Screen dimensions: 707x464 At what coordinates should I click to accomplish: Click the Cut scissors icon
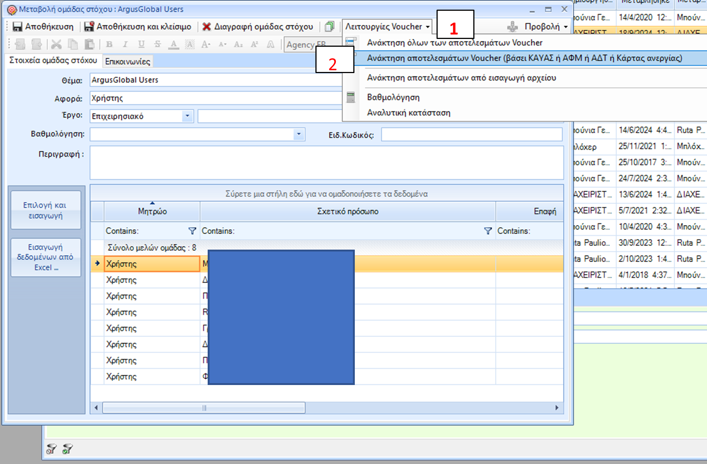[x=56, y=45]
